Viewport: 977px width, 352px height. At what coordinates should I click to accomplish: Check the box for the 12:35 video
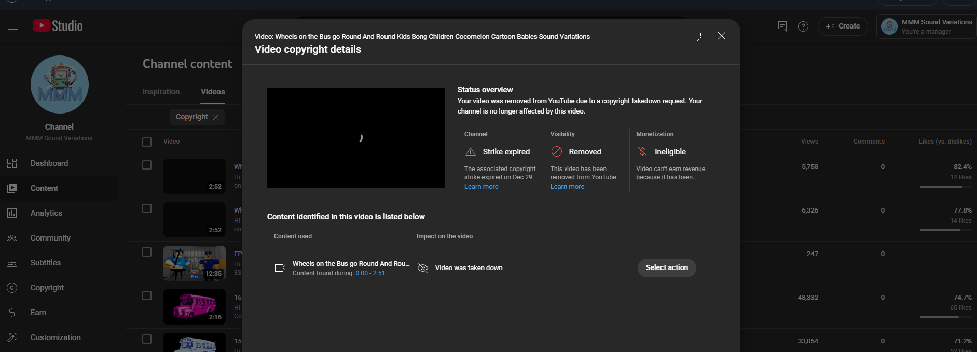pyautogui.click(x=147, y=252)
